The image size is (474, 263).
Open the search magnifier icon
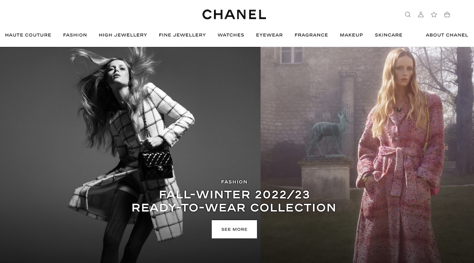pyautogui.click(x=408, y=15)
